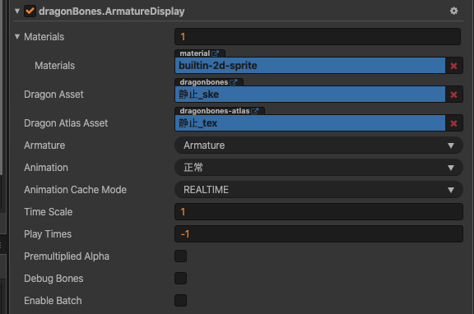The height and width of the screenshot is (314, 474).
Task: Toggle the Enable Batch checkbox
Action: (180, 300)
